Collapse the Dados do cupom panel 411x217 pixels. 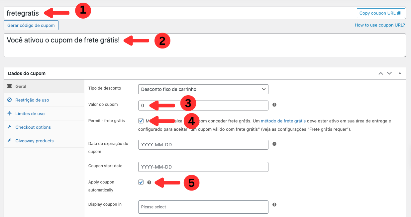click(400, 73)
